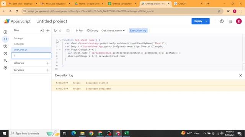Open Microsoft Edge from the taskbar
The height and width of the screenshot is (137, 245).
[73, 134]
